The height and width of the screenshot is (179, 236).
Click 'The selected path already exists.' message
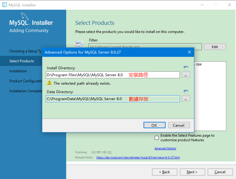(x=82, y=83)
